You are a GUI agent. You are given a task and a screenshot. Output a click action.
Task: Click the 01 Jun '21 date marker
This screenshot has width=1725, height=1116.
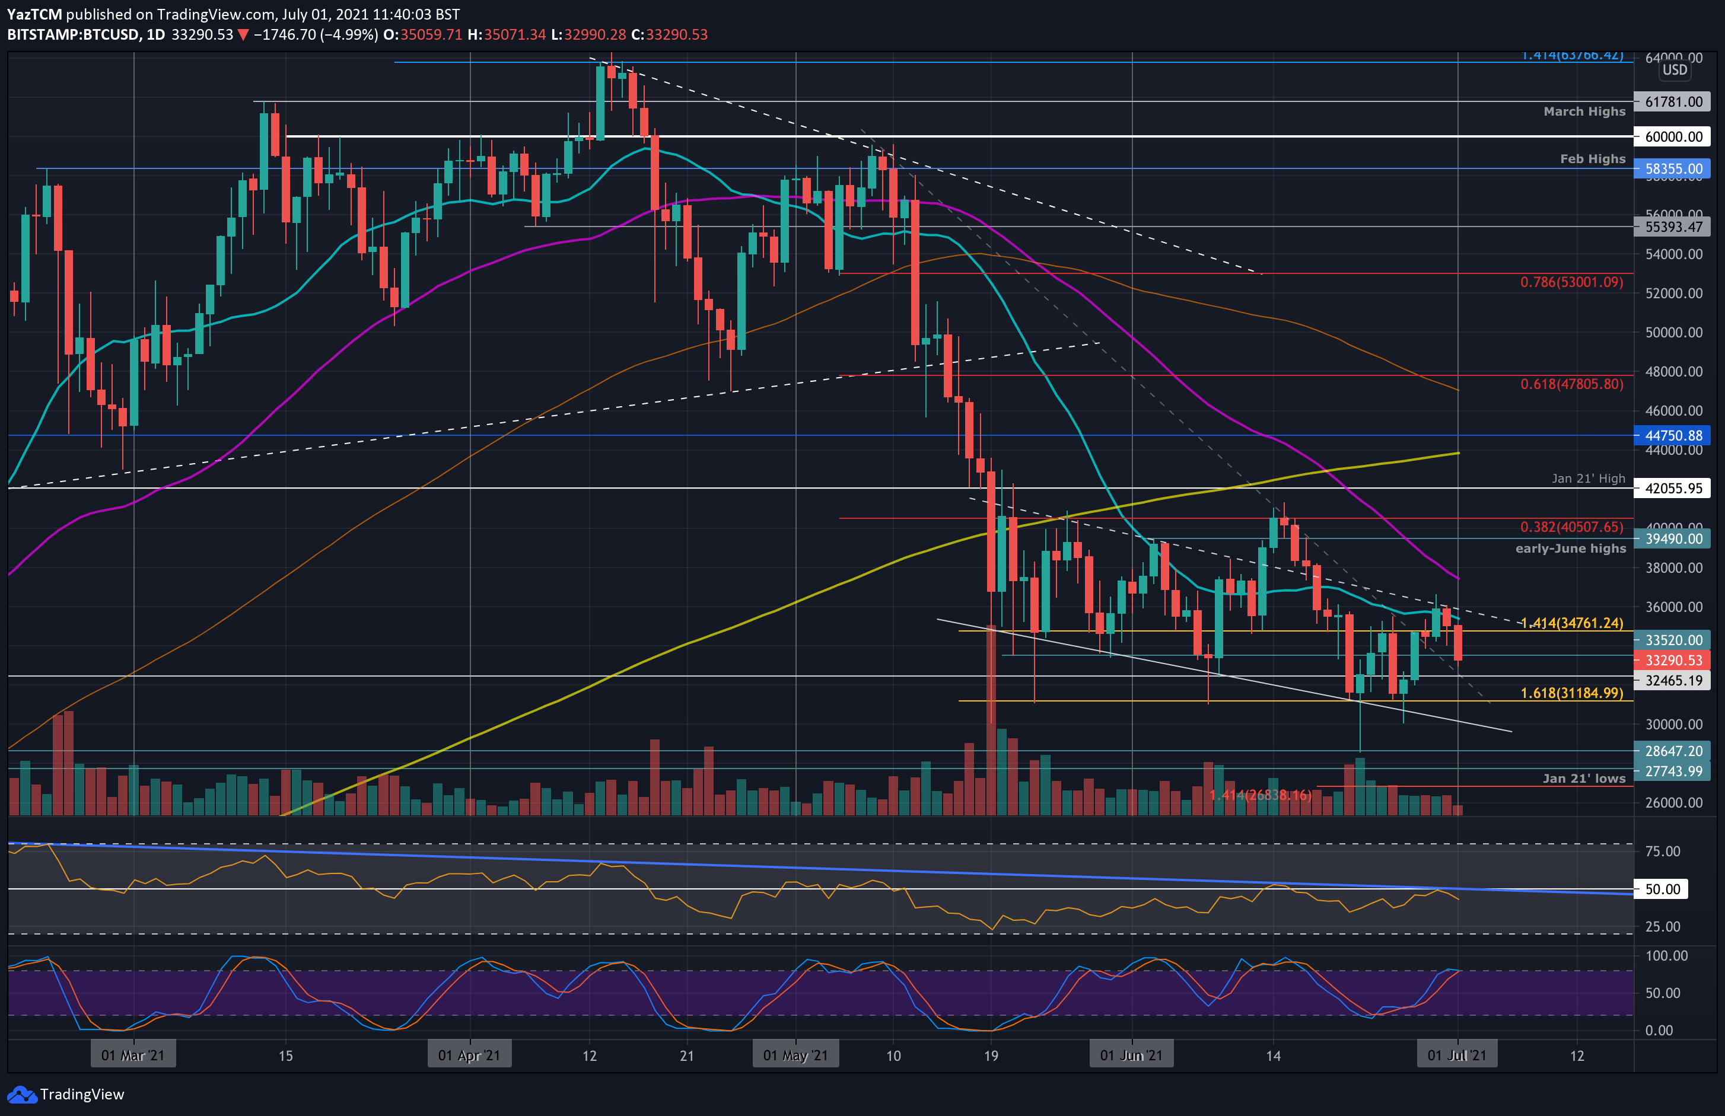[x=1131, y=1055]
